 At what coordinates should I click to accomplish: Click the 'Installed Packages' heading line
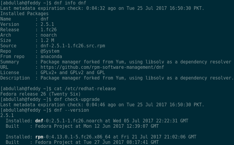coord(24,13)
